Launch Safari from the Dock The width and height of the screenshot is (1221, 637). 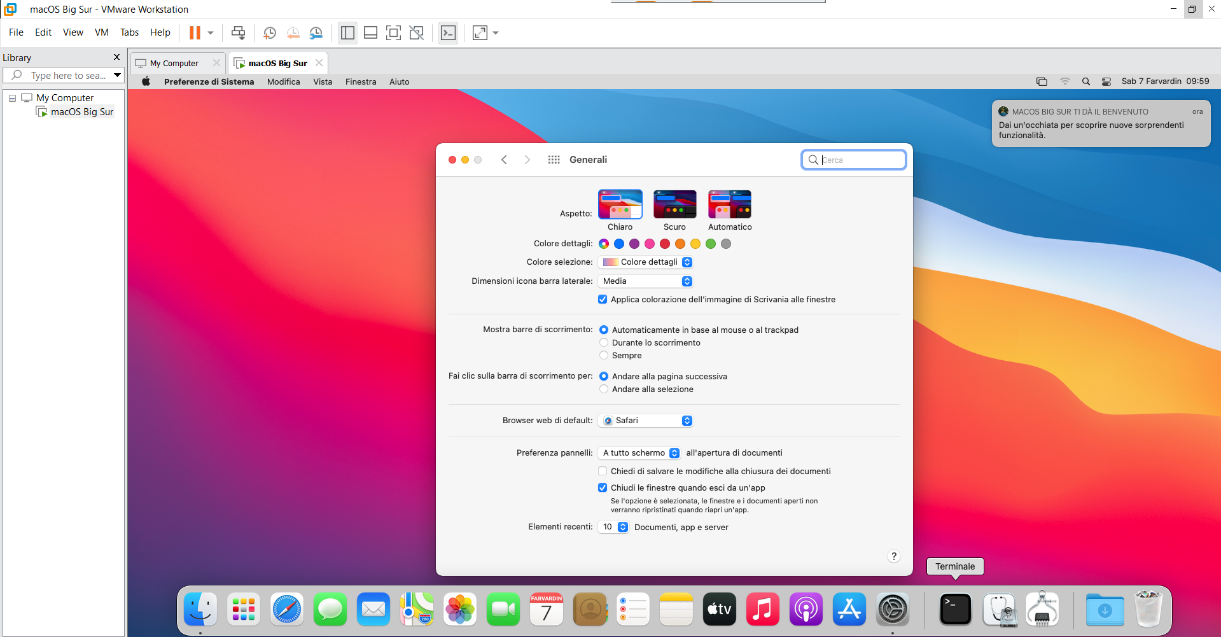(287, 609)
